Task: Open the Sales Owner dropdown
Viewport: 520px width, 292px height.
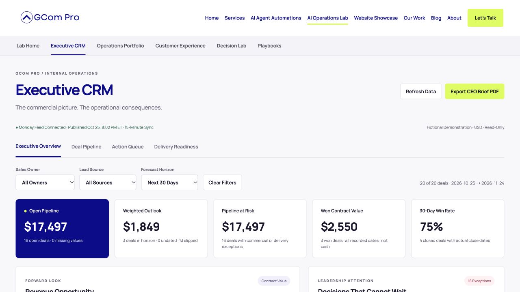Action: [45, 182]
